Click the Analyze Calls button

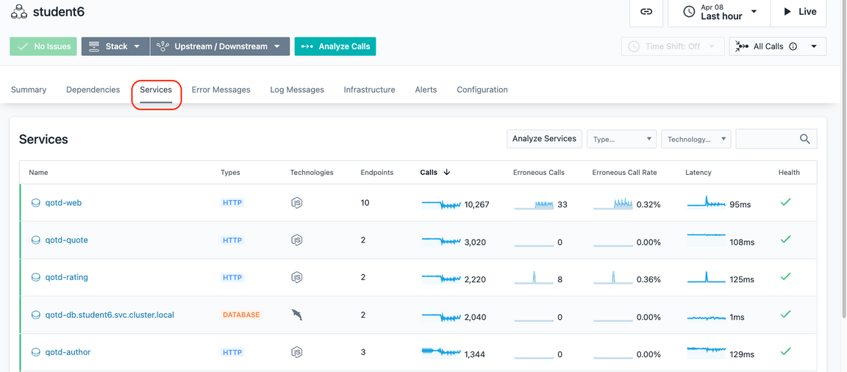[335, 46]
